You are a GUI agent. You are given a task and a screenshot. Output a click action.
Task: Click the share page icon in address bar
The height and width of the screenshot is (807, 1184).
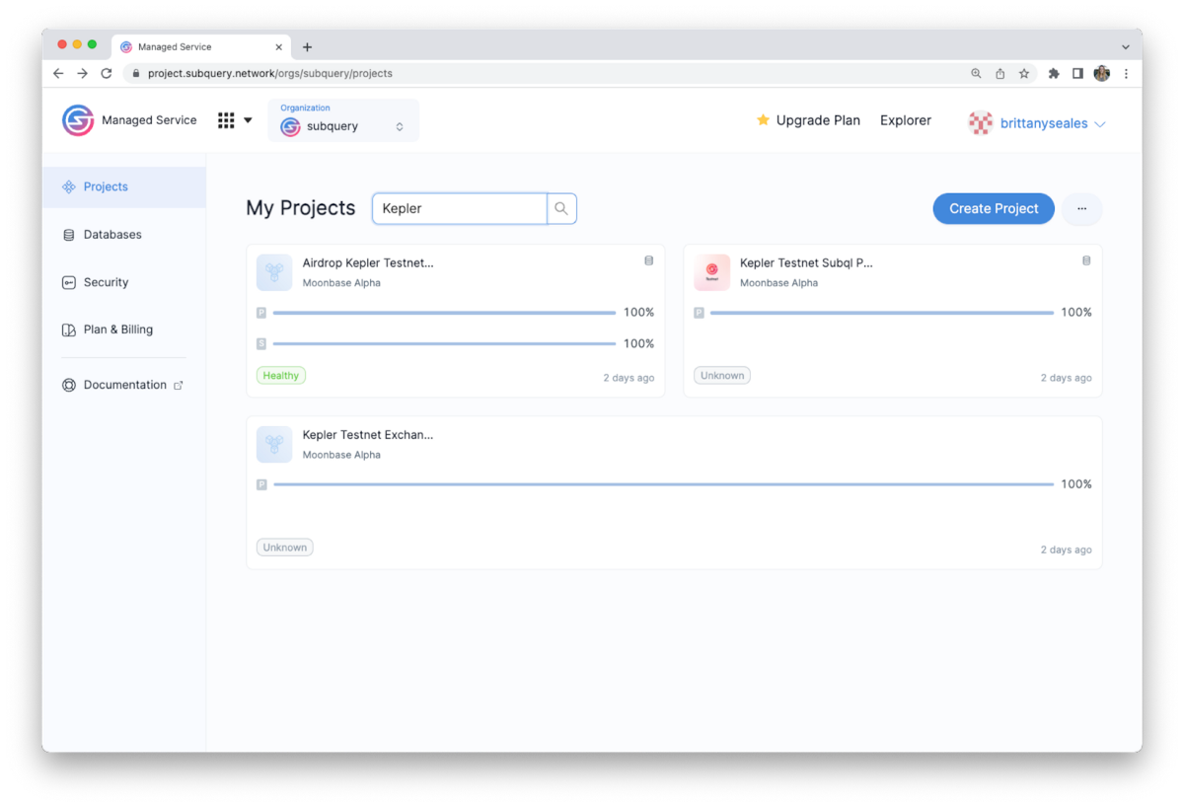1000,73
